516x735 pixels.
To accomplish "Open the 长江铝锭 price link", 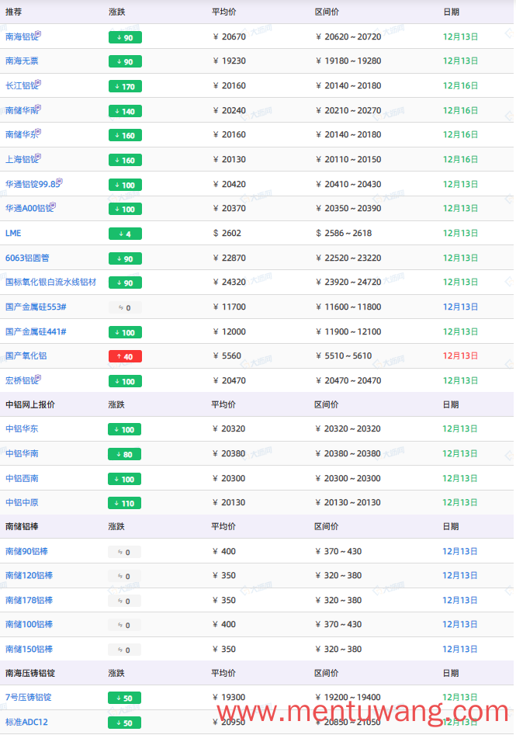I will point(22,86).
